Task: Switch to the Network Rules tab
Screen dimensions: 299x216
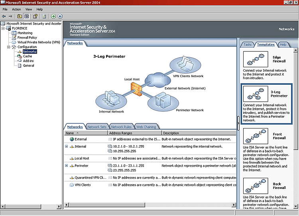Action: point(122,127)
